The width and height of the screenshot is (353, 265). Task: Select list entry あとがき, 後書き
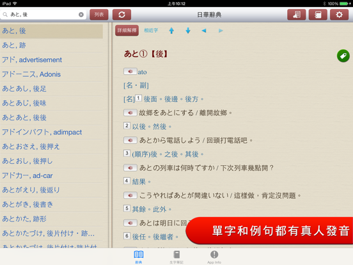pos(51,204)
